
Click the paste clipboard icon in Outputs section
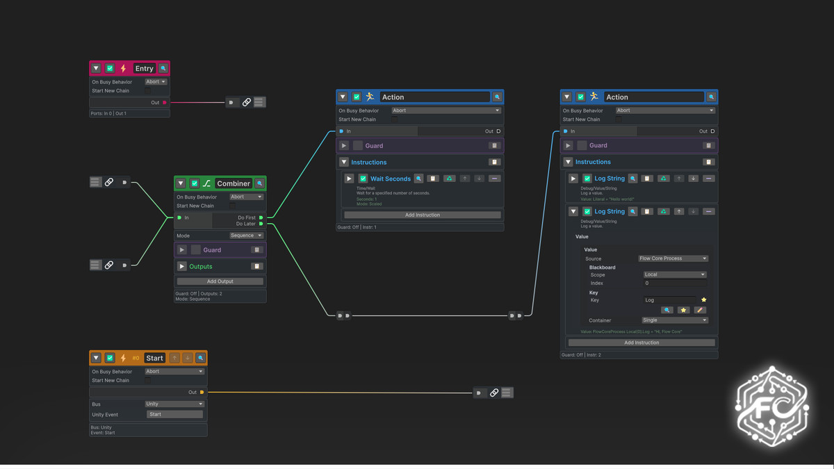click(256, 266)
